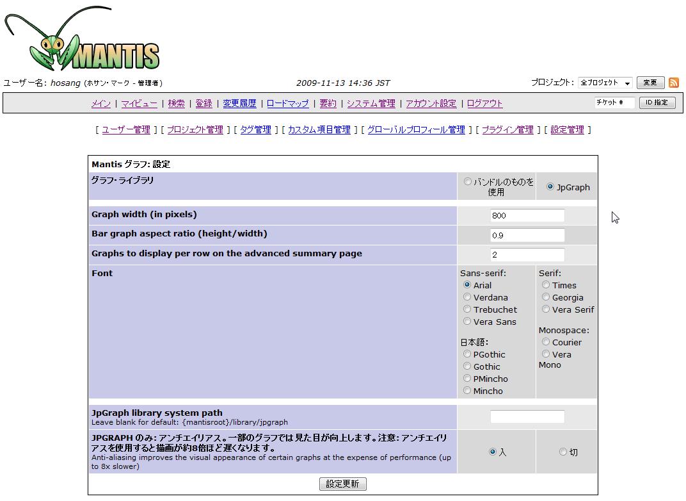
Task: Open the project selector dropdown
Action: click(605, 83)
